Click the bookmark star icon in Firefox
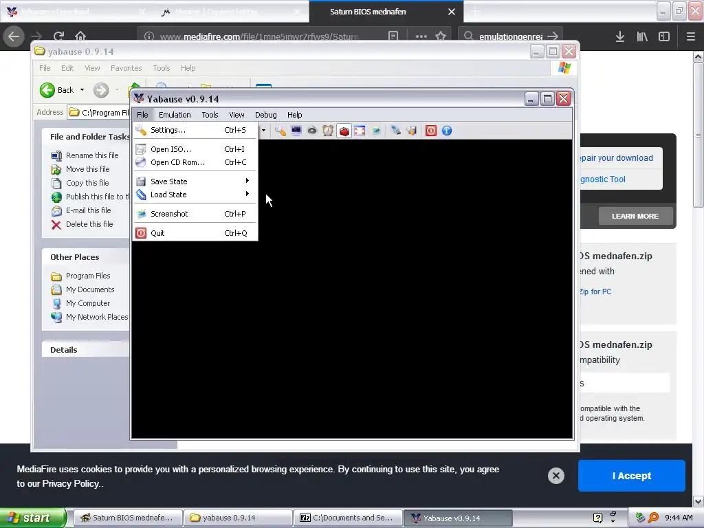This screenshot has width=704, height=528. [441, 36]
